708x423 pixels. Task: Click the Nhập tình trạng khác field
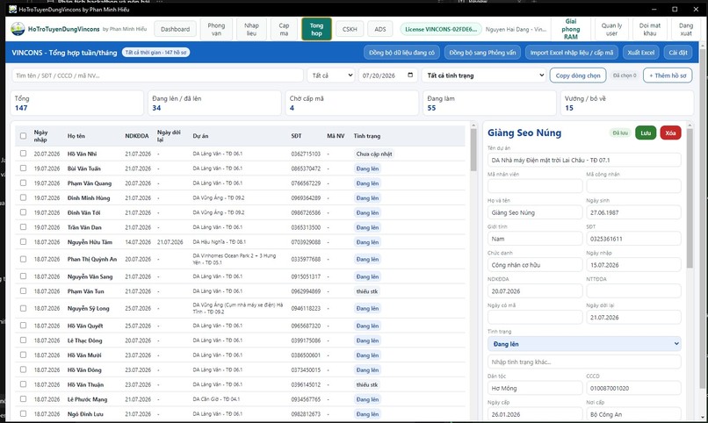[x=584, y=362]
